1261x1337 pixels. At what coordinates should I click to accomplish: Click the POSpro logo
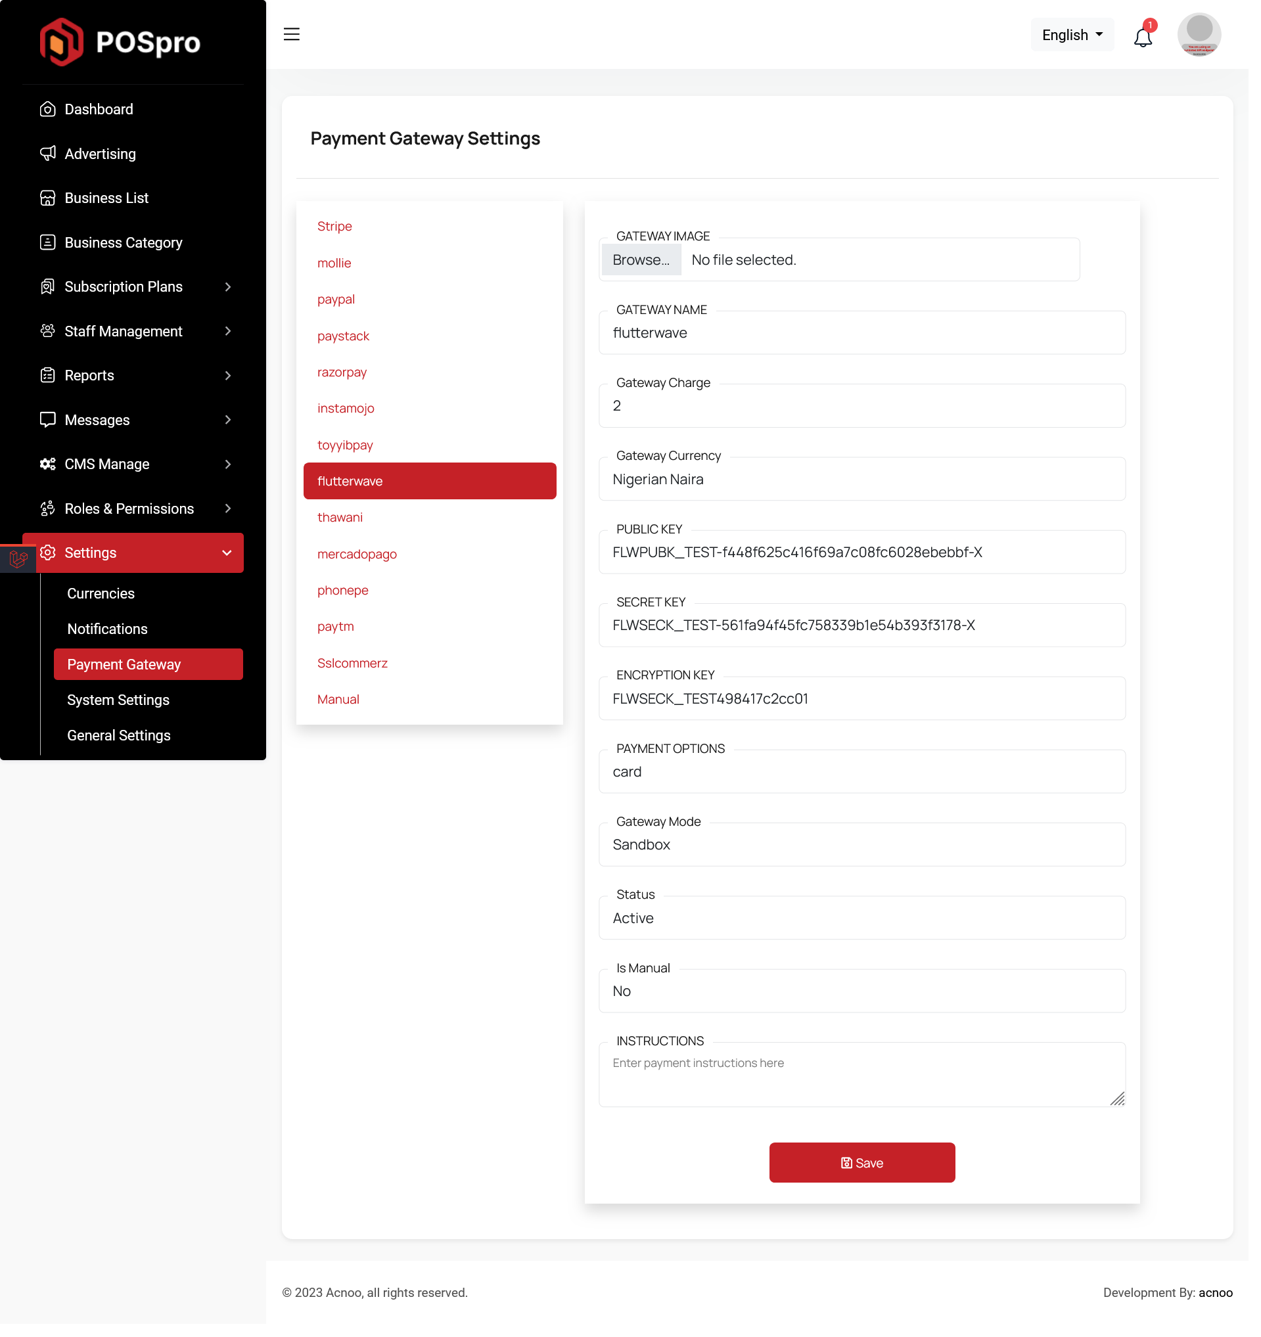coord(120,42)
